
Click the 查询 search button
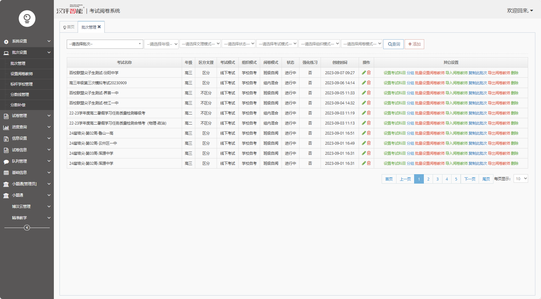pos(394,44)
